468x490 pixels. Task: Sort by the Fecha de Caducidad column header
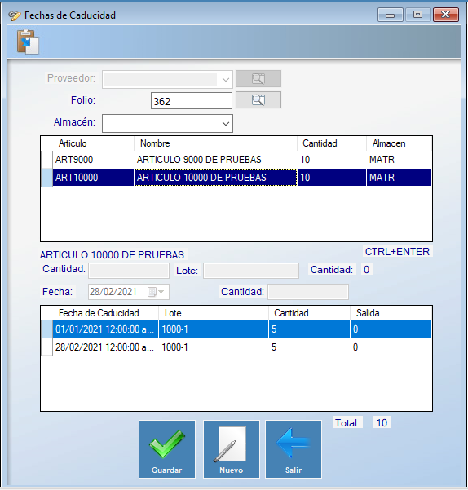(x=106, y=313)
